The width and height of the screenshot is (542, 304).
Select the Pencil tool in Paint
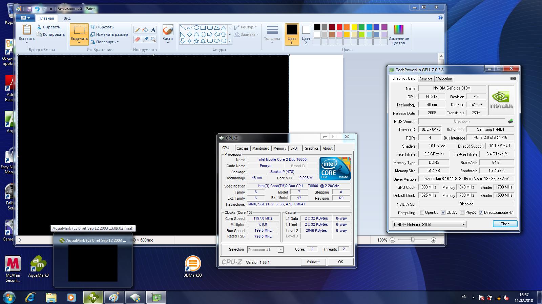click(137, 30)
